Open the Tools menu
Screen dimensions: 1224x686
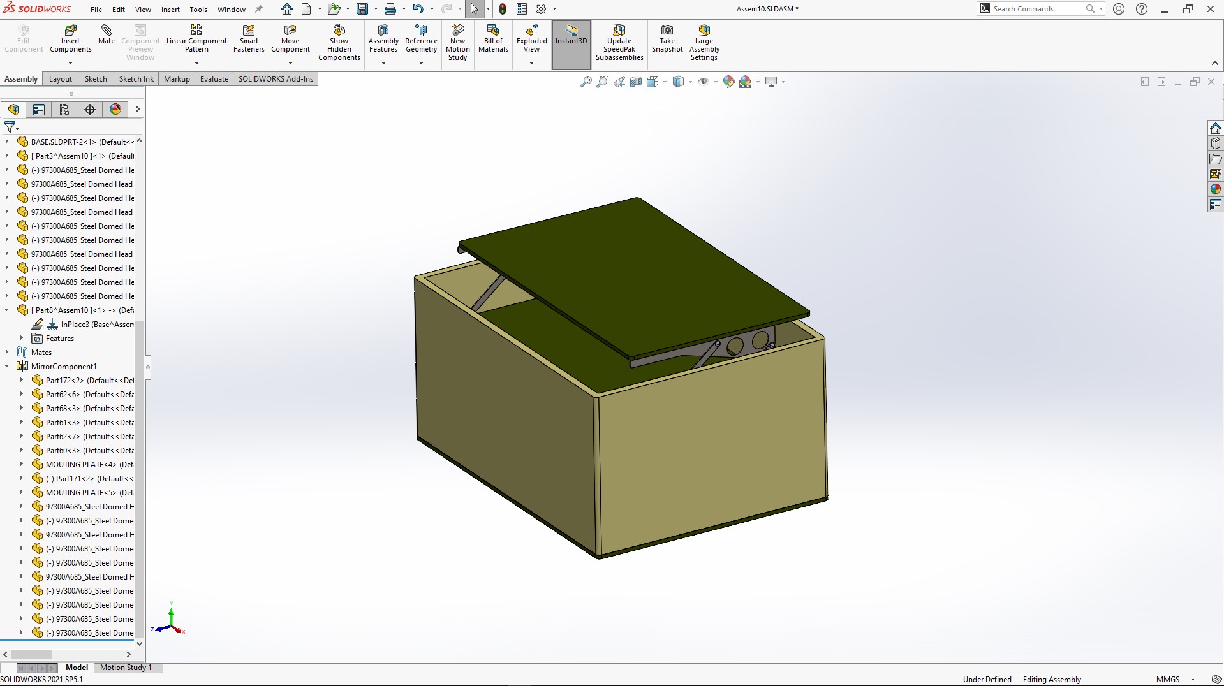tap(198, 9)
